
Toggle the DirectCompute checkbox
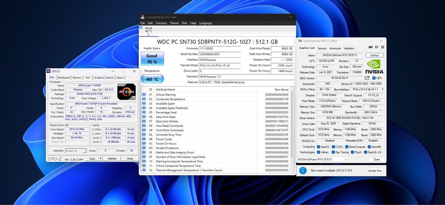point(347,147)
